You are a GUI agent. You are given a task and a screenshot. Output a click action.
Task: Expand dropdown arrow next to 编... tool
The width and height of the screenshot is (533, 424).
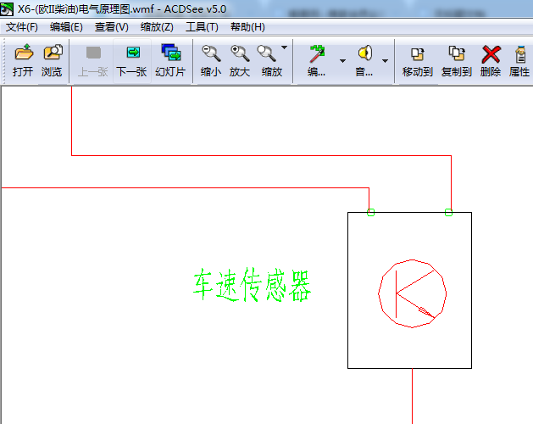click(343, 61)
